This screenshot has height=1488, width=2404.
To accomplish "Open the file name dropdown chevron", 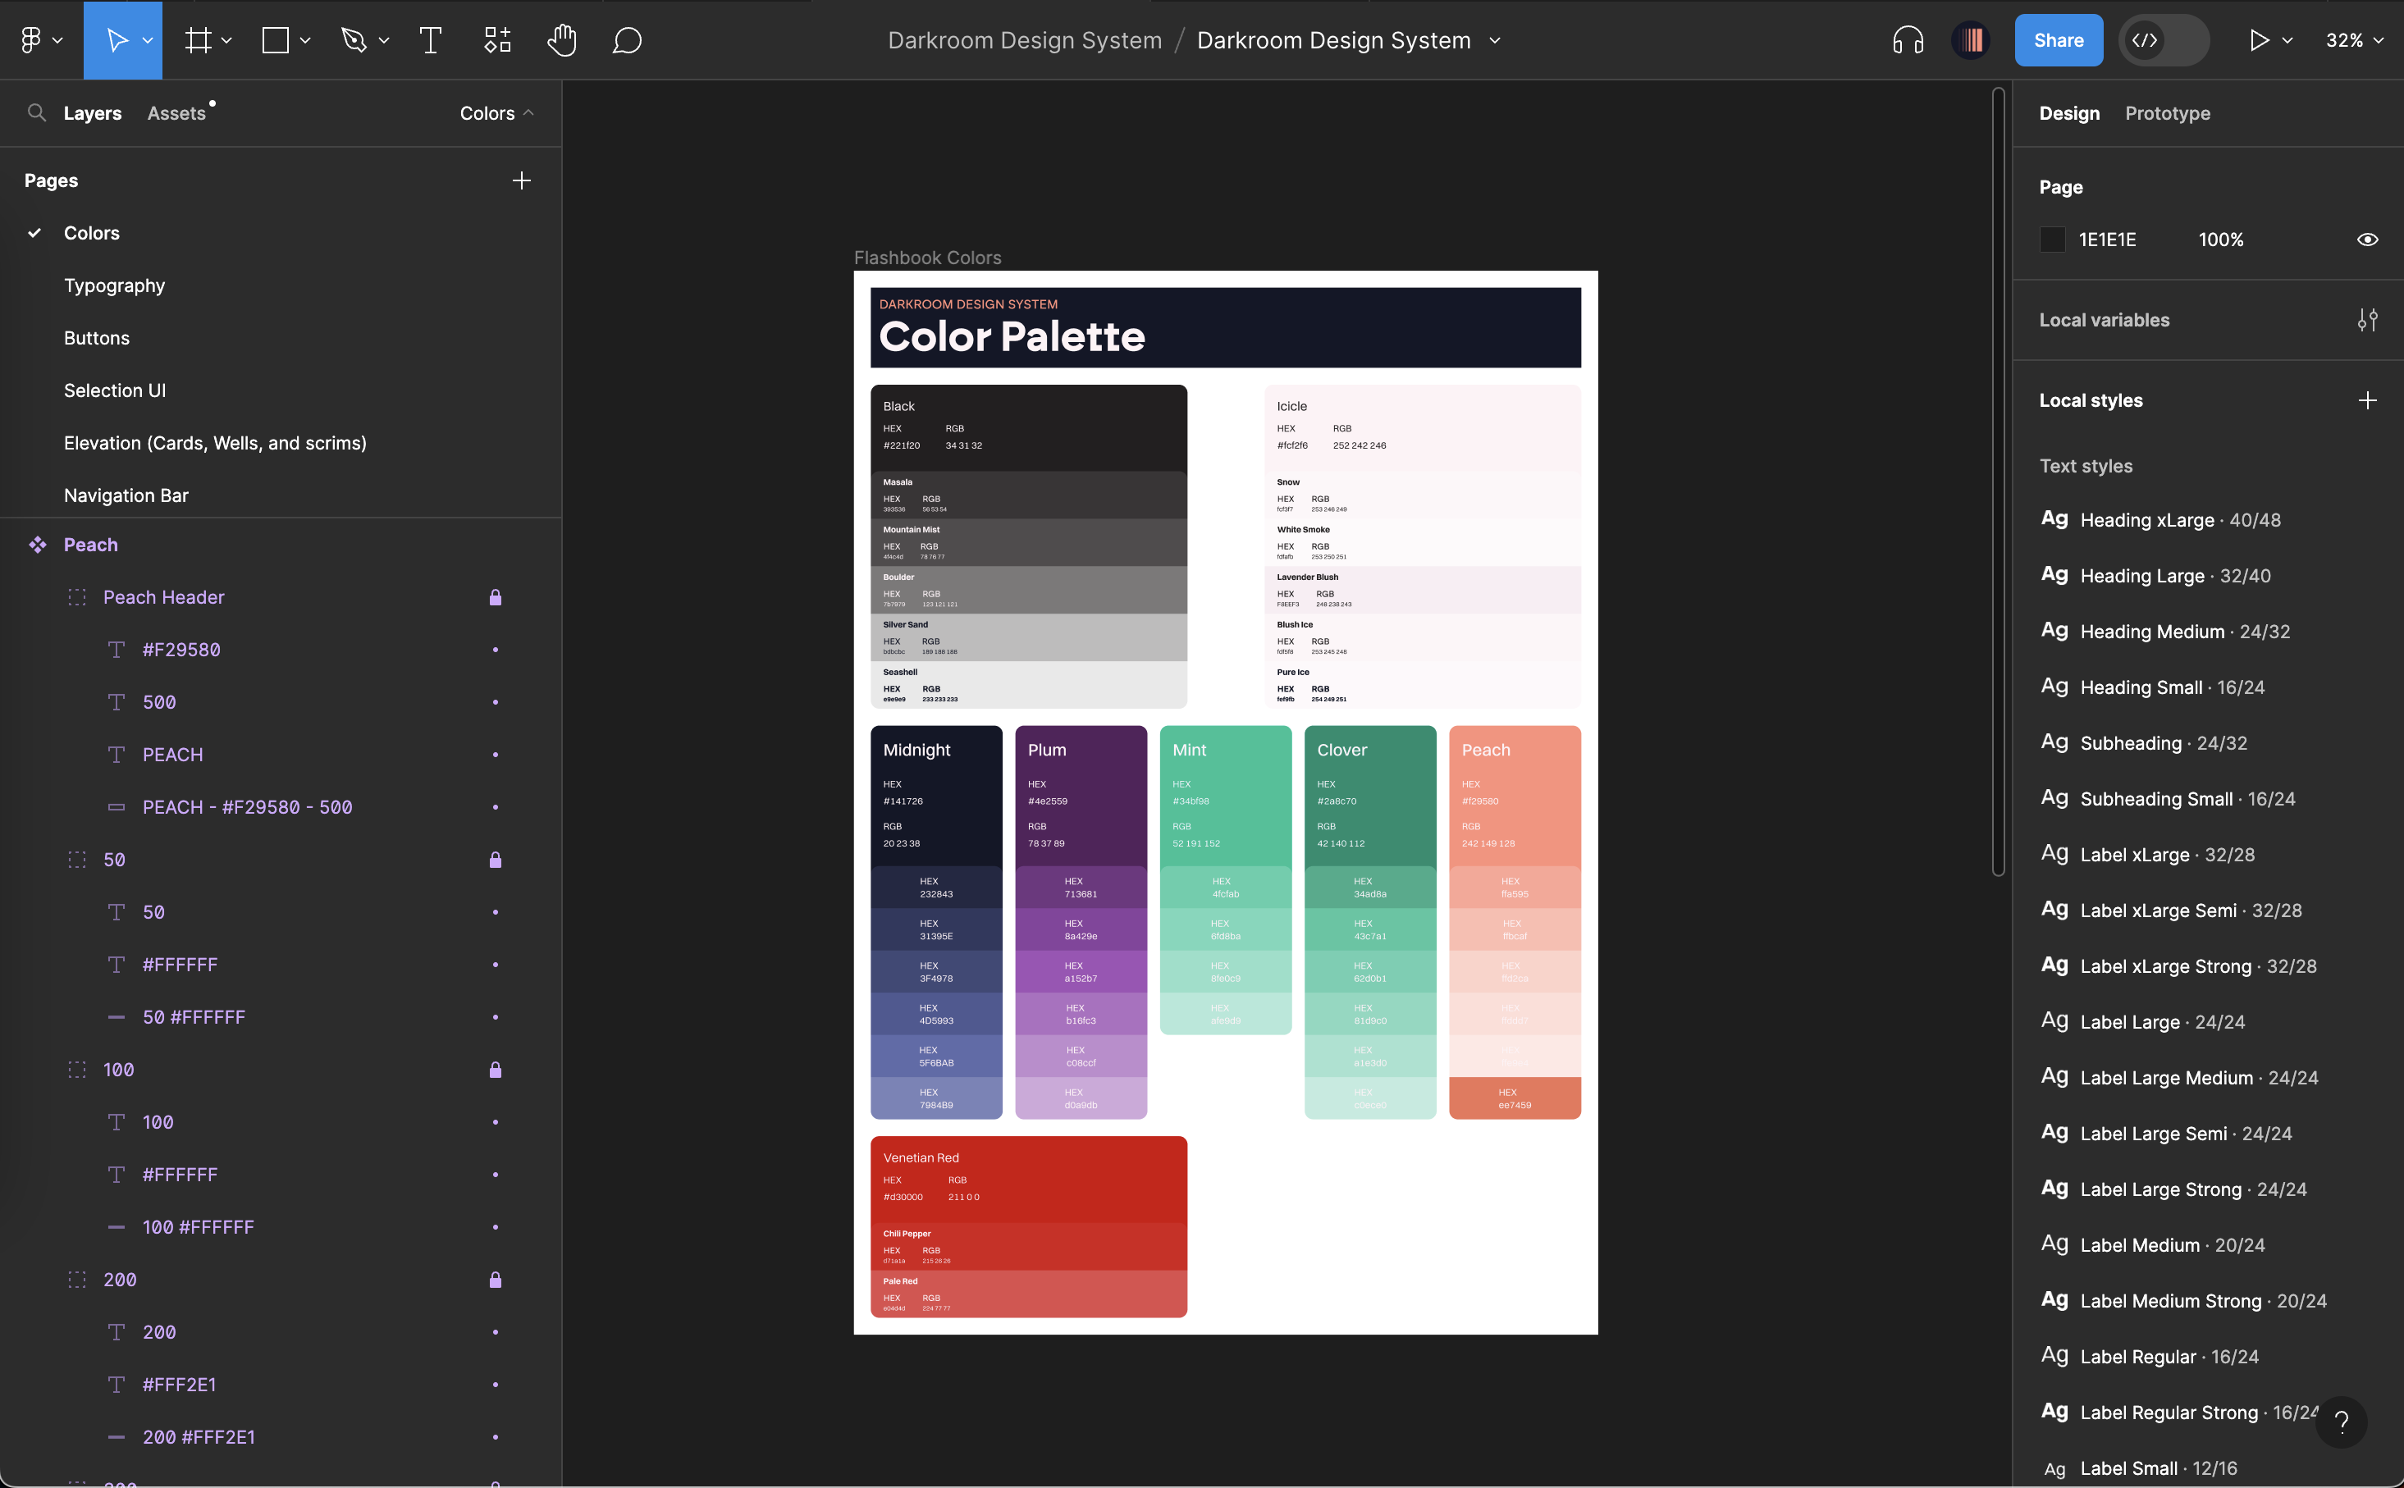I will [1495, 40].
